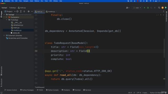Debug the main configuration

pos(148,8)
